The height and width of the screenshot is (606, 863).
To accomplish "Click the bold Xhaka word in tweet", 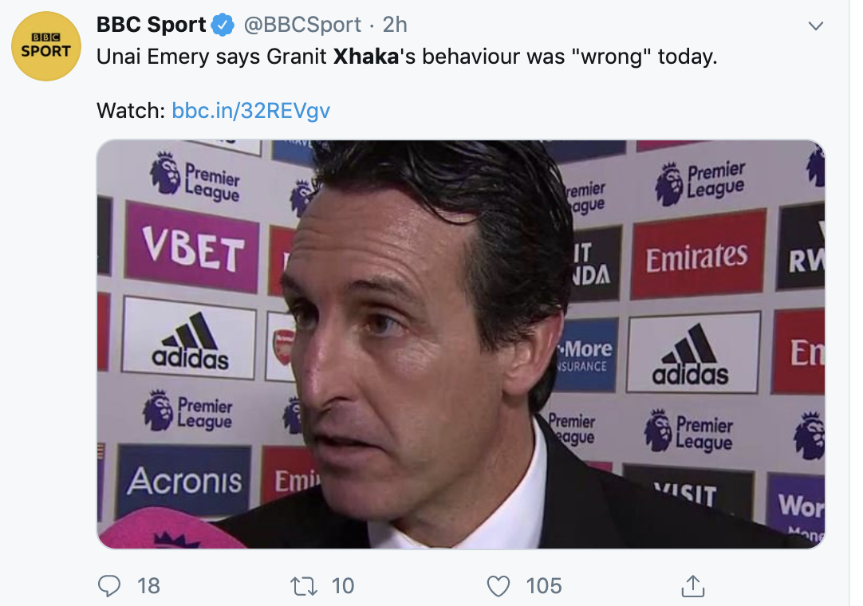I will pos(365,57).
